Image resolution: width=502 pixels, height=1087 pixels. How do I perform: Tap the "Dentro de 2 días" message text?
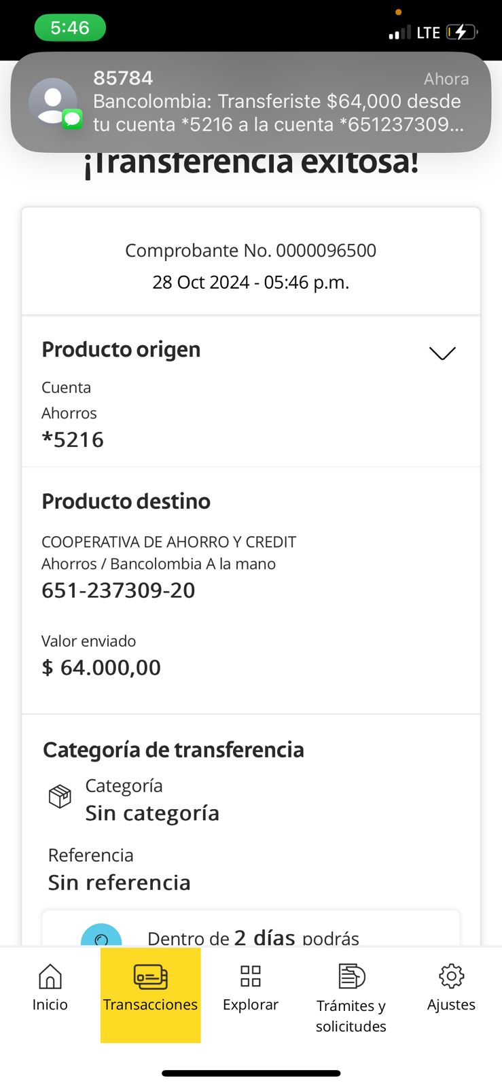(253, 938)
